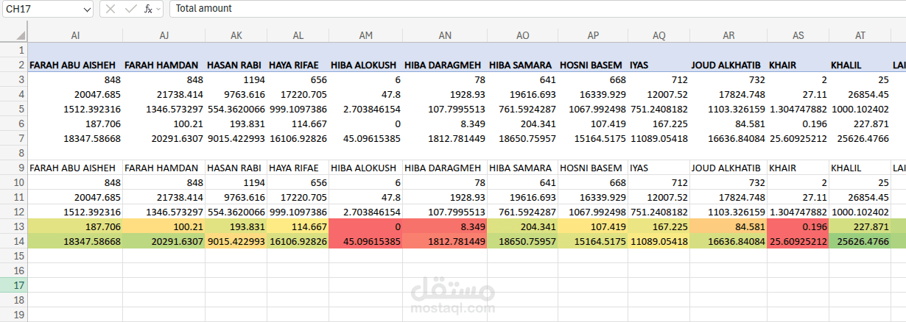906x322 pixels.
Task: Click cell JOUD ALKHATIB in row 2
Action: pos(728,65)
